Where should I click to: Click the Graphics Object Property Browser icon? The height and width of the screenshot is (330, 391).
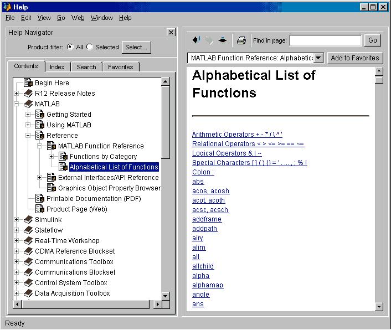(x=52, y=188)
